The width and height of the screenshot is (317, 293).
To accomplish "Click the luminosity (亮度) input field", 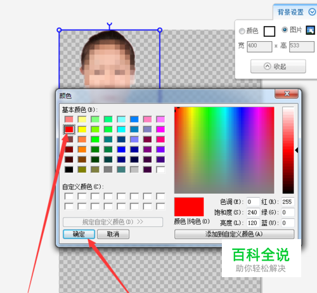I will coord(253,223).
